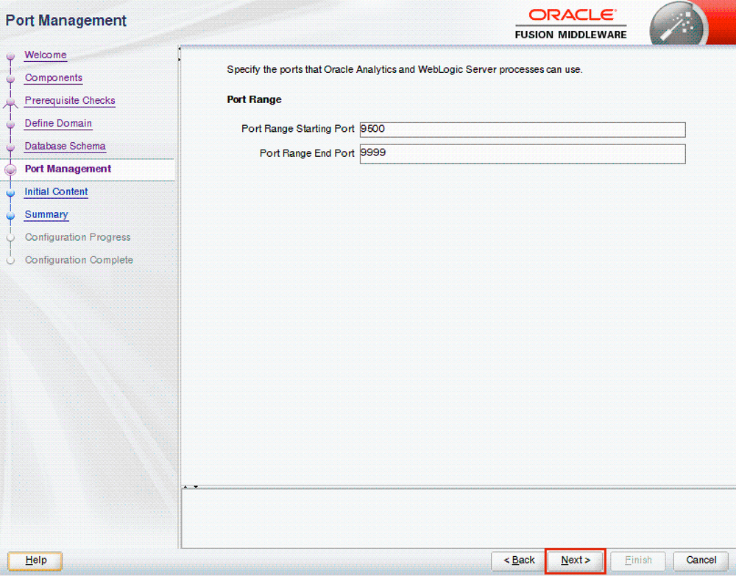Click the Configuration Progress step bullet

tap(10, 238)
